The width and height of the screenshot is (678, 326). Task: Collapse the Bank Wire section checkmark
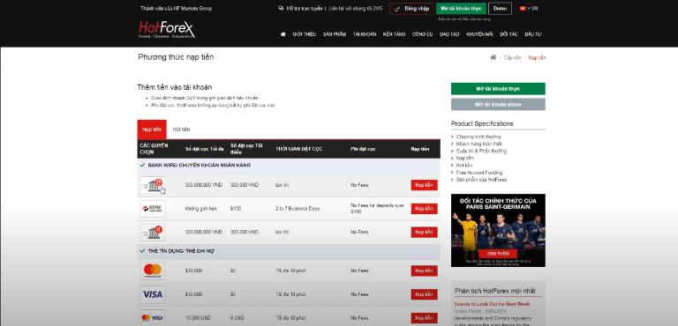point(142,166)
